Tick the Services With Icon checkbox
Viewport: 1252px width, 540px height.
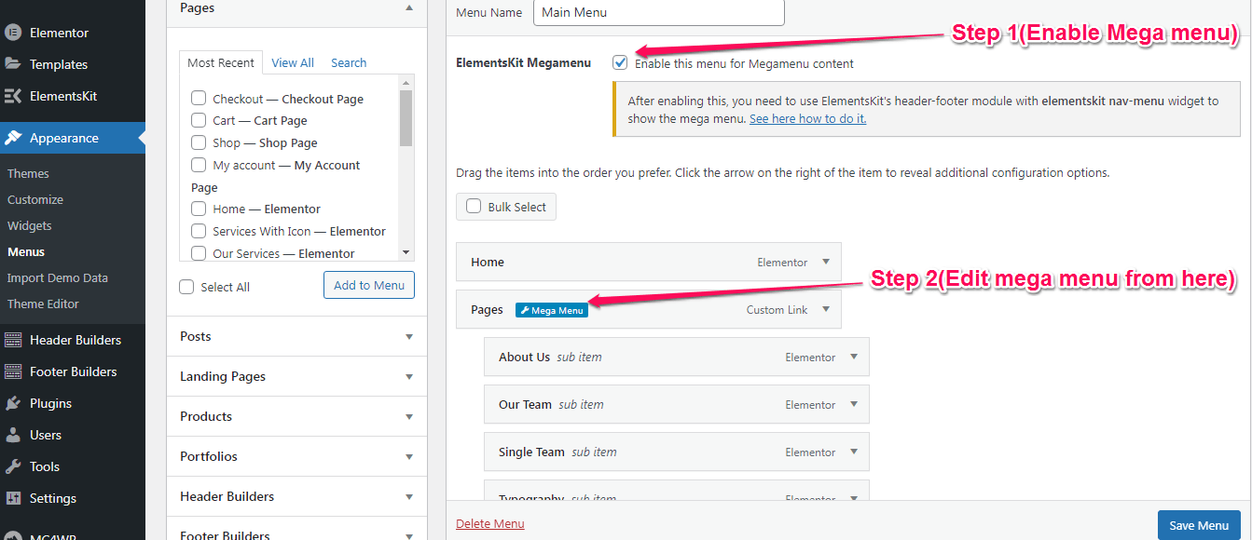[x=199, y=231]
